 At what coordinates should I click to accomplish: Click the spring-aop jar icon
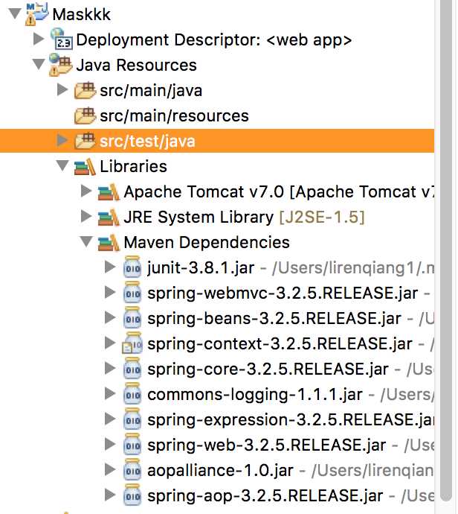(132, 495)
